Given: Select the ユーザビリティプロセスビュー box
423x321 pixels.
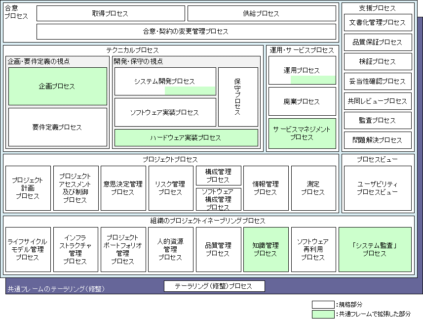Looking at the screenshot, I should (378, 188).
